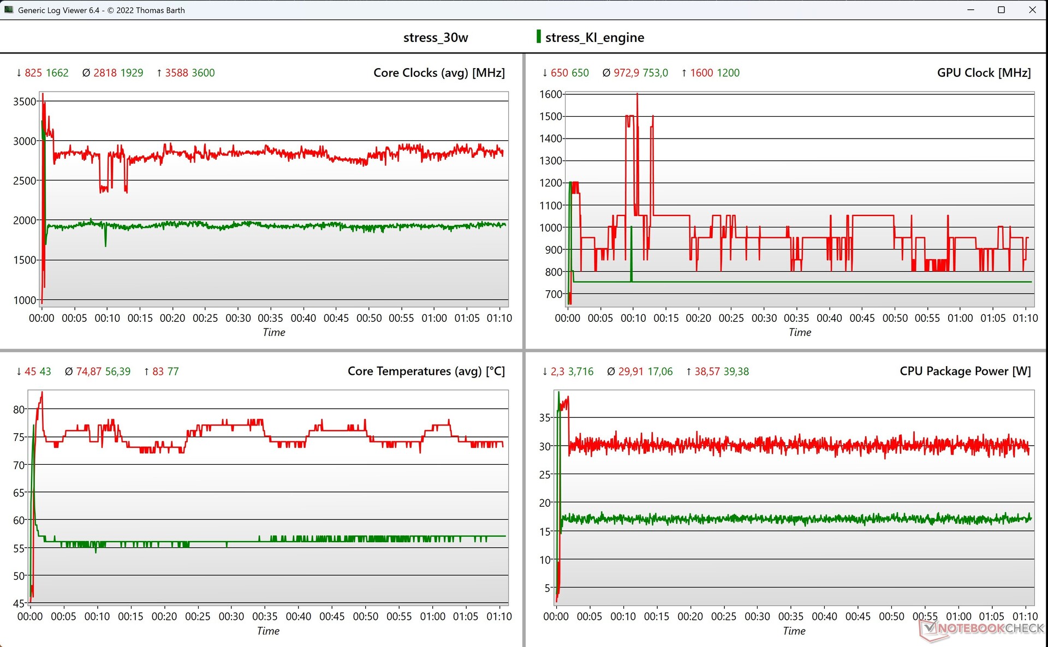Minimize the Generic Log Viewer window
Image resolution: width=1048 pixels, height=647 pixels.
[970, 10]
